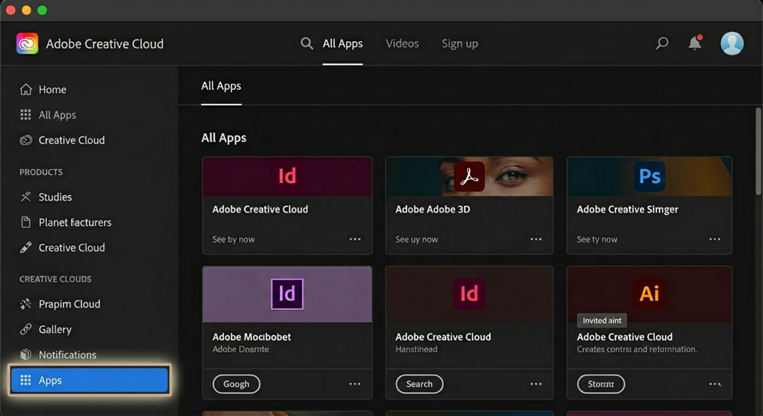Click the Notifications cube icon in sidebar
Screen dimensions: 763x416
click(x=26, y=354)
